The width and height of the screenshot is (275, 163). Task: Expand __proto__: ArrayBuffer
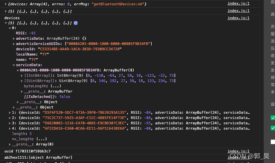[22, 92]
